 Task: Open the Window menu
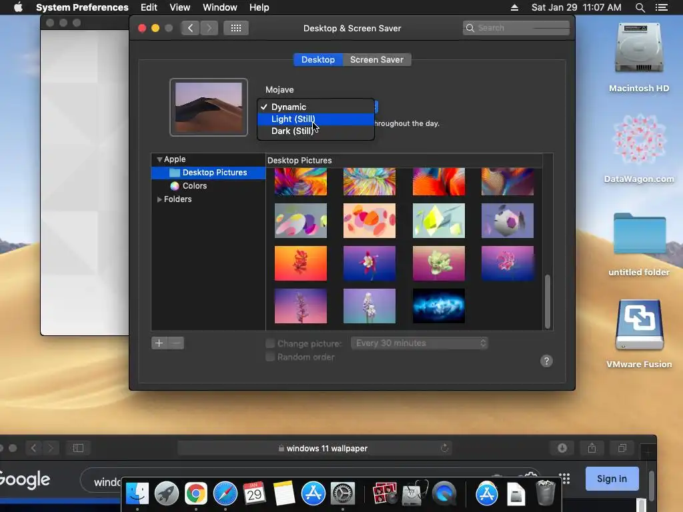click(x=220, y=7)
